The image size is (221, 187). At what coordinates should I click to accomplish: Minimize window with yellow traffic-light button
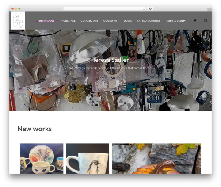tap(16, 8)
